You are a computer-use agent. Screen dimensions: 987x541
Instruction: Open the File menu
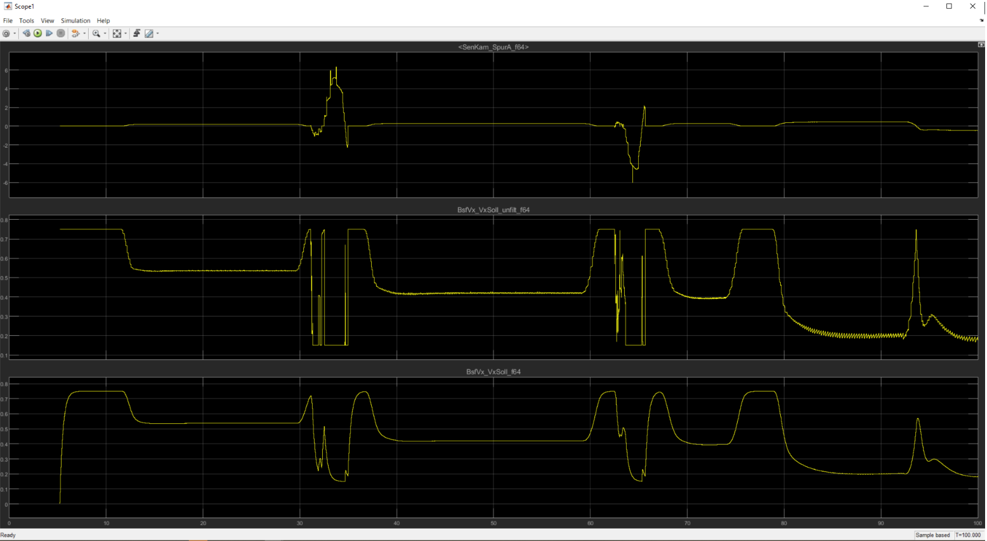pyautogui.click(x=8, y=21)
